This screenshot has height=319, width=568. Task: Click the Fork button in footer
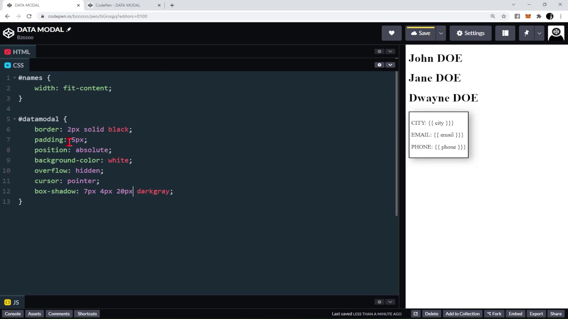[x=494, y=314]
